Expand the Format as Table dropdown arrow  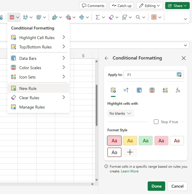tap(31, 17)
